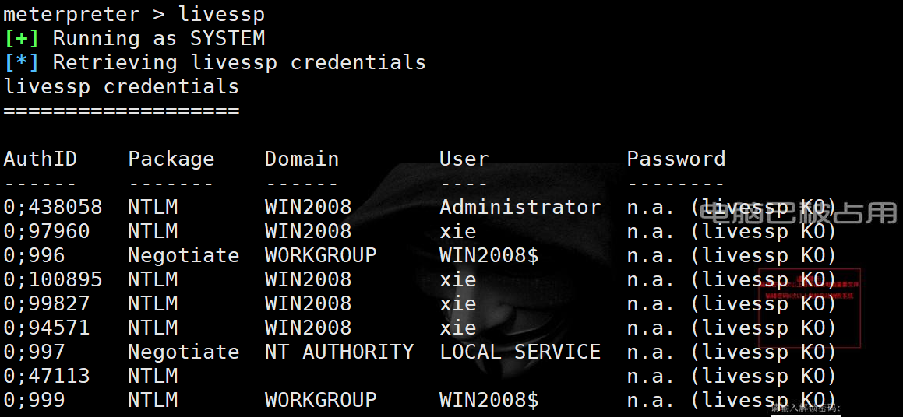
Task: Click Negotiate package in the 0;997 row
Action: pos(184,352)
